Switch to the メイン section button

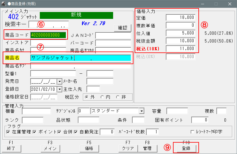point(50,148)
